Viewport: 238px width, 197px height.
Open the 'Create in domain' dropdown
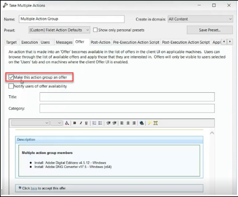tap(200, 19)
